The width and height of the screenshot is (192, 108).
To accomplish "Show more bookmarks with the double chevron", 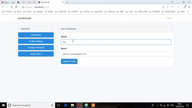I will (x=188, y=12).
